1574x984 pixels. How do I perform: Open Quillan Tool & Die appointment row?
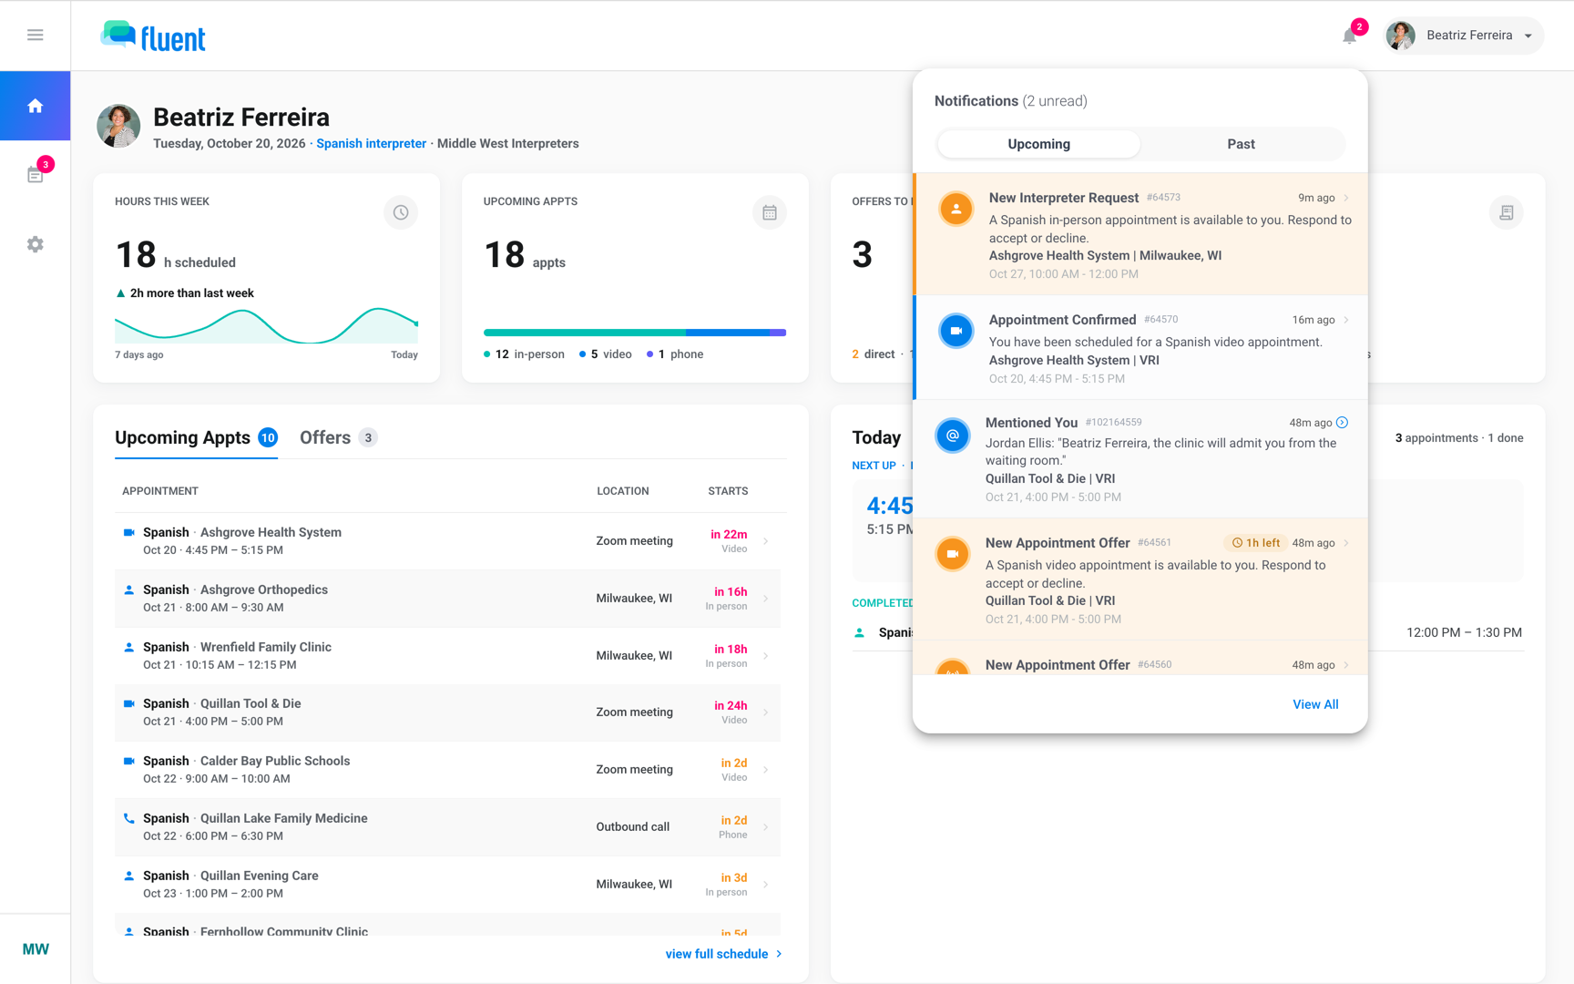pos(447,712)
